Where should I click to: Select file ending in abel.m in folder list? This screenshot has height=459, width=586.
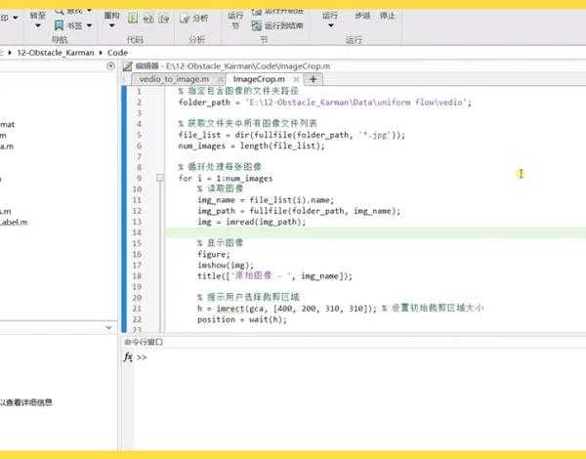click(x=14, y=223)
